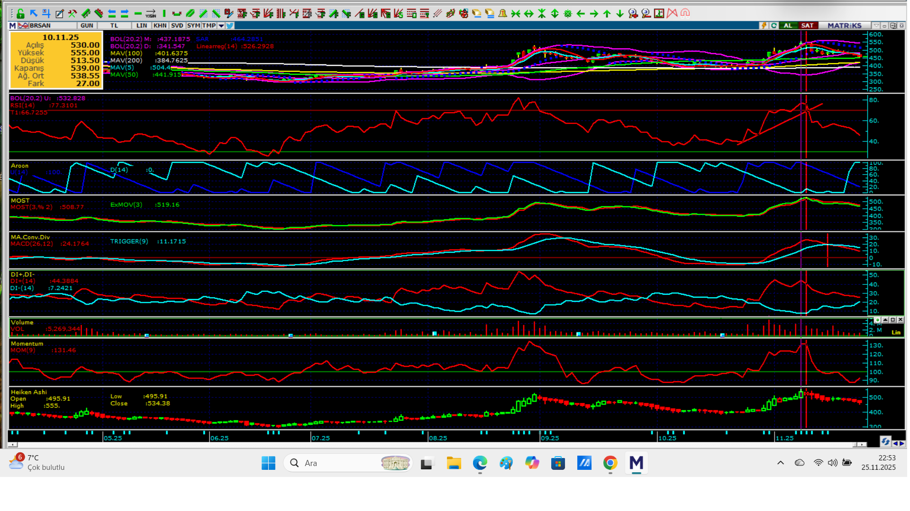Screen dimensions: 910x511
Task: Open the Twitter bird icon
Action: 230,26
